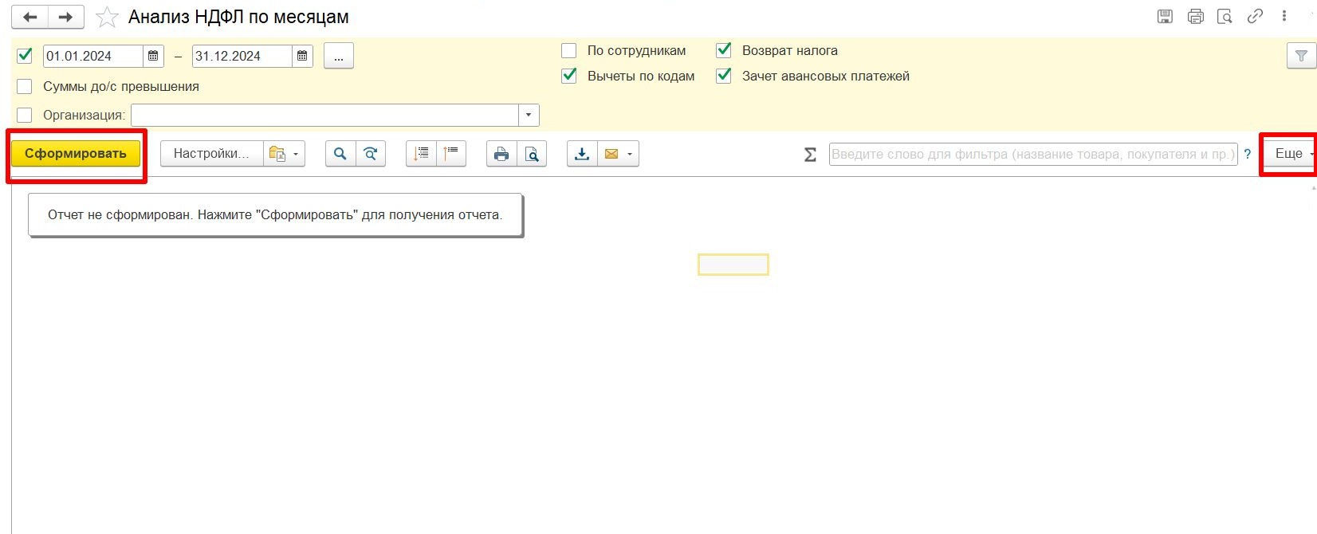Click the Сформировать button
Viewport: 1317px width, 534px height.
(x=76, y=154)
